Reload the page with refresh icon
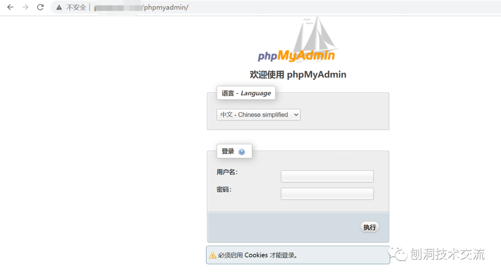 click(40, 7)
